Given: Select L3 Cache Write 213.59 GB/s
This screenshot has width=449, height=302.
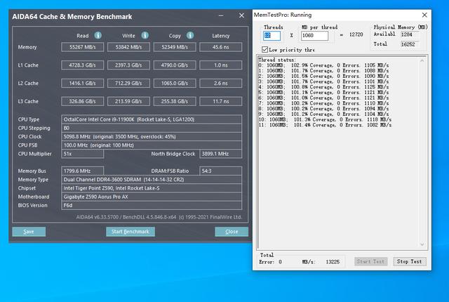Looking at the screenshot, I should [128, 101].
